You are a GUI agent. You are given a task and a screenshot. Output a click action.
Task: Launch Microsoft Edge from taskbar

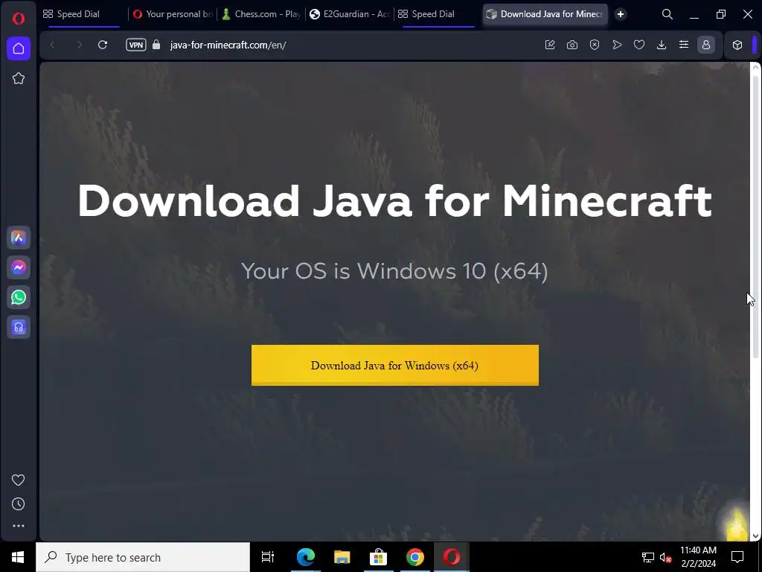306,557
